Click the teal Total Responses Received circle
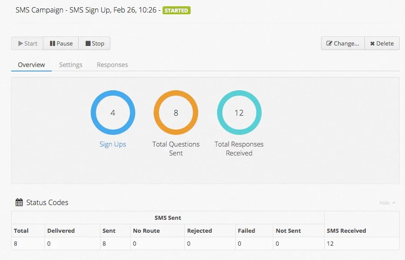 click(x=239, y=113)
